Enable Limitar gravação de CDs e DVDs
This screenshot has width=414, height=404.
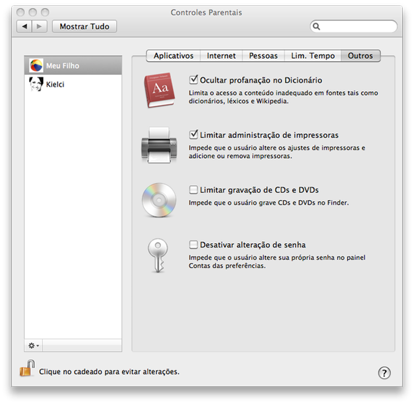pos(193,190)
